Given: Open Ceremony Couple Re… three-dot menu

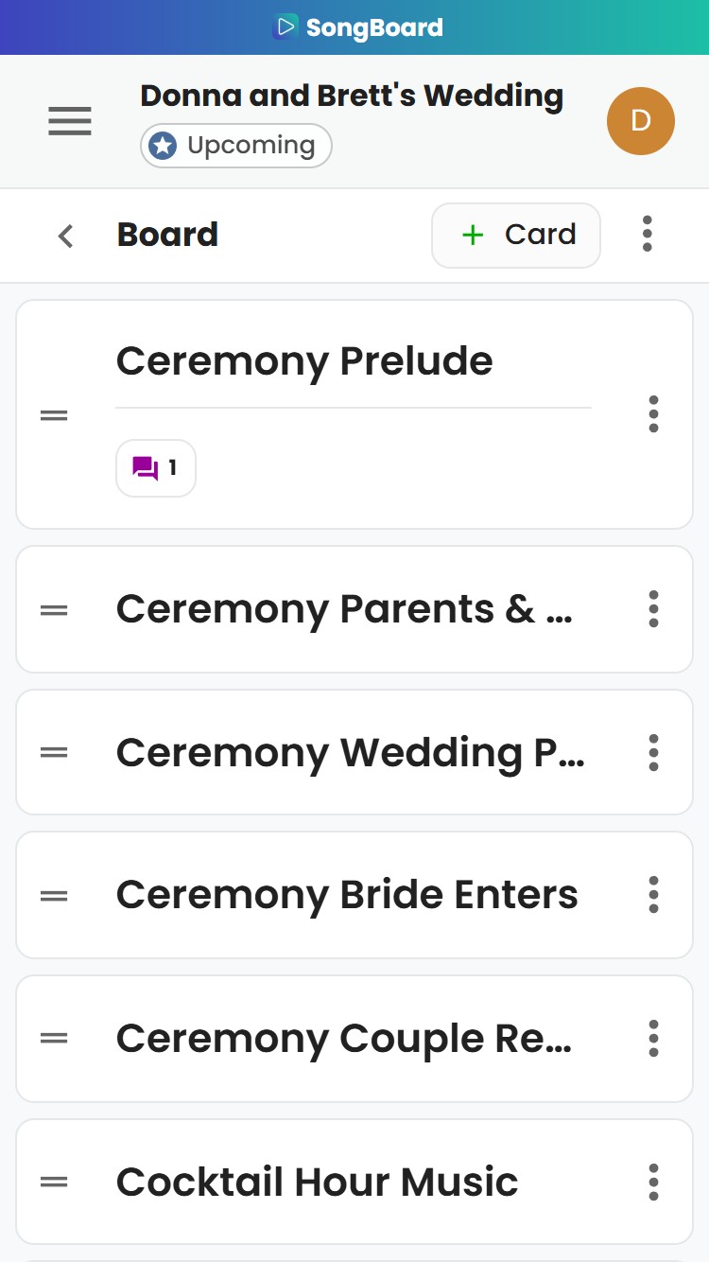Looking at the screenshot, I should 653,1039.
